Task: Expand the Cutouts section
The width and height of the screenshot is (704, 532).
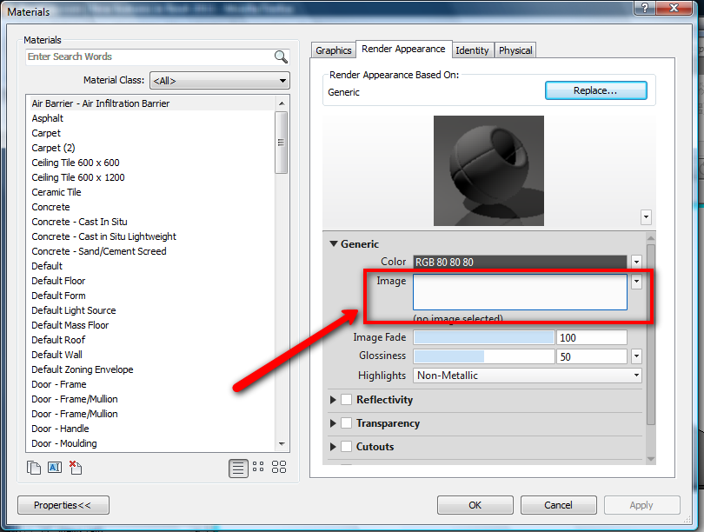Action: [333, 446]
